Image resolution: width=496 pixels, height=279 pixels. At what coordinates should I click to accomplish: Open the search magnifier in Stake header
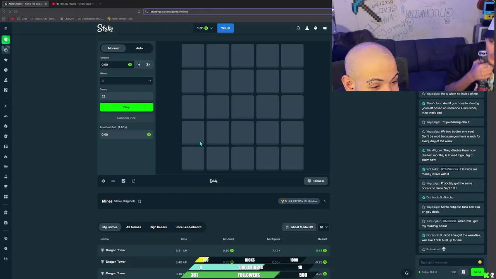[298, 28]
